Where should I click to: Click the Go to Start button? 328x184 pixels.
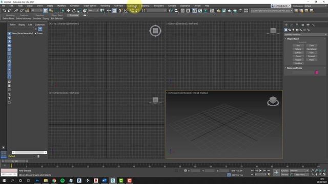(252, 171)
